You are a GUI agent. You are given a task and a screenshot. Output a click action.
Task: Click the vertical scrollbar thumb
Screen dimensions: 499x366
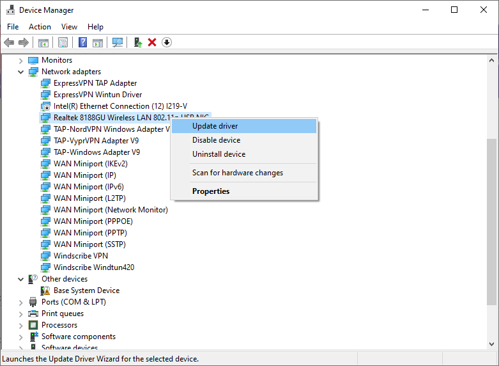[492, 222]
